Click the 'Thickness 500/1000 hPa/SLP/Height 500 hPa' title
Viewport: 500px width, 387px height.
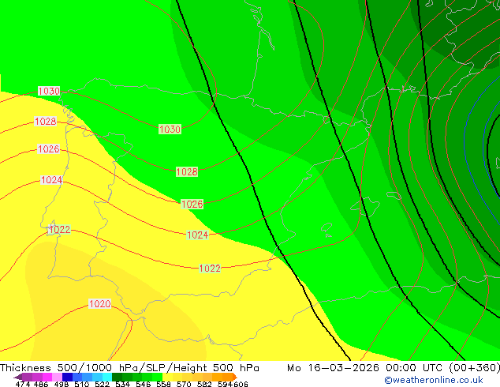coord(129,368)
